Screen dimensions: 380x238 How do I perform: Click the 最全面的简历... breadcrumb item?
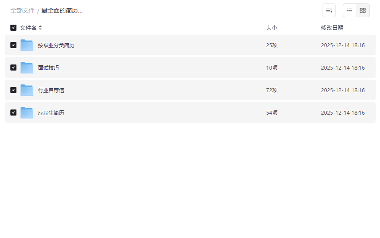point(62,10)
